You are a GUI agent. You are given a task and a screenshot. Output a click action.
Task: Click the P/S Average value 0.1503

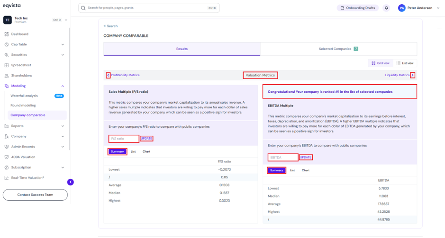[224, 185]
